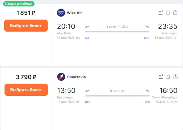
Task: Click the 20:10 departure time
Action: [x=66, y=26]
